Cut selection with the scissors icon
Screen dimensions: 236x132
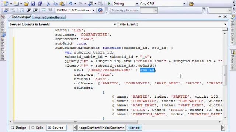[48, 3]
